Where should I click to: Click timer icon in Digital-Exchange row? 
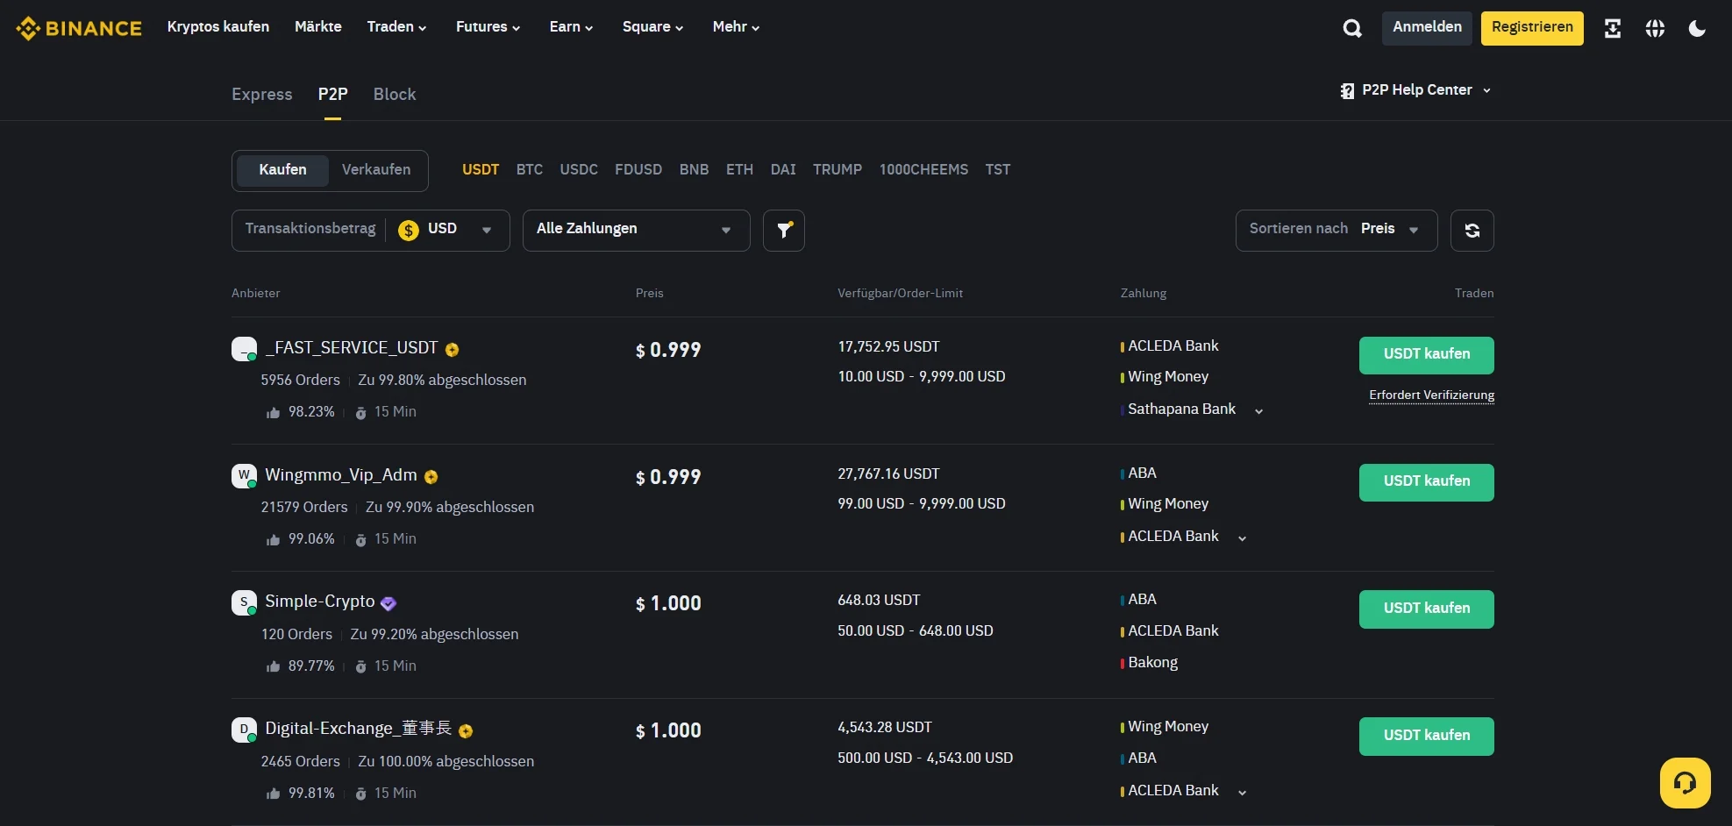point(360,794)
